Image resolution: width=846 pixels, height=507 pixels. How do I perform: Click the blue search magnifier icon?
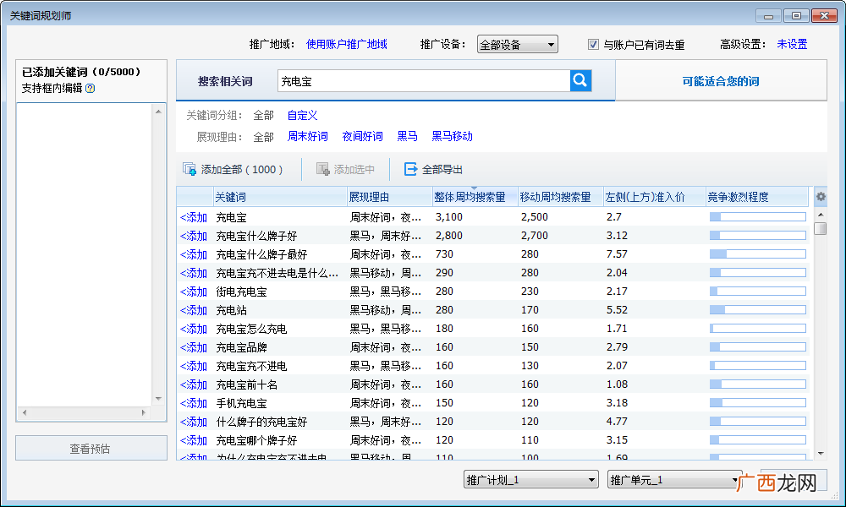coord(580,81)
